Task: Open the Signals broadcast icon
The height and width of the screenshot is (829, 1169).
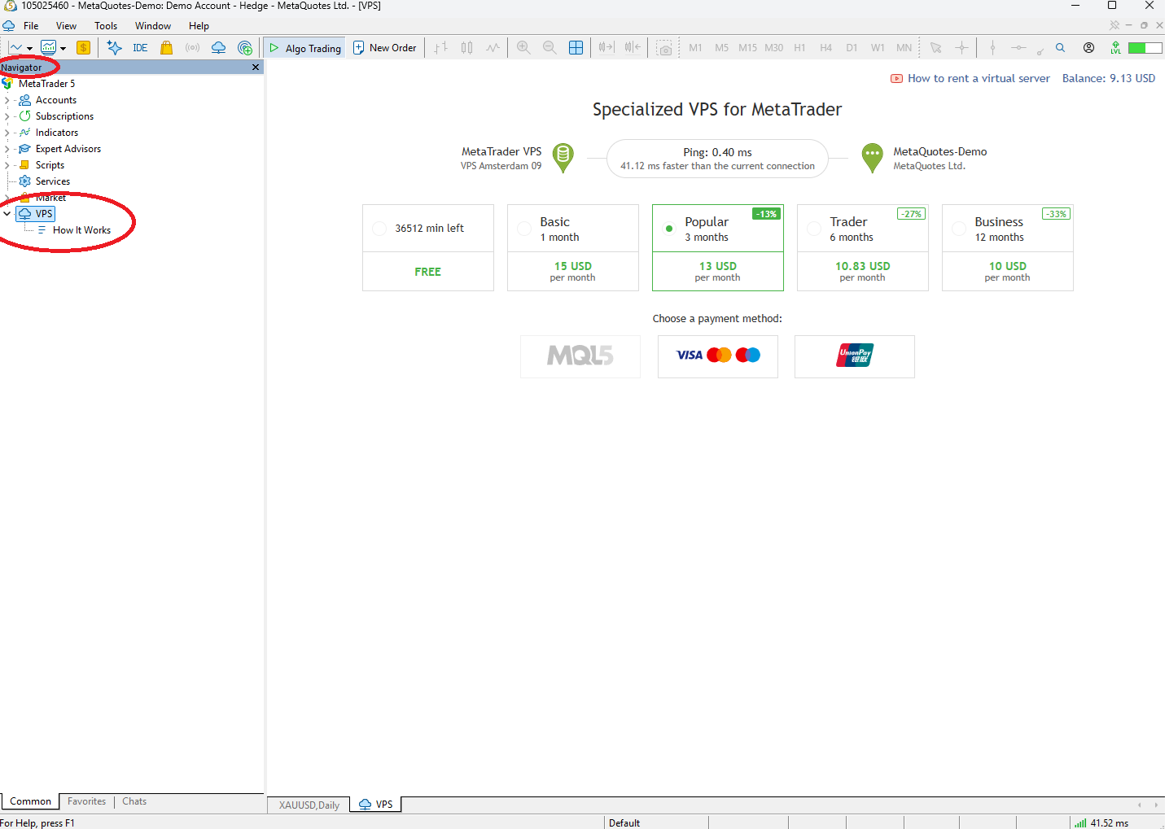Action: [193, 48]
